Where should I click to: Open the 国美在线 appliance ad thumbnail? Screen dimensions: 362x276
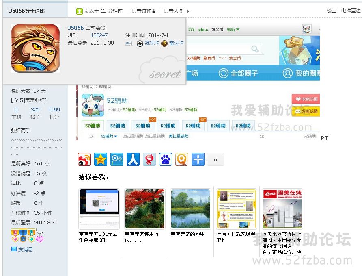coord(282,209)
